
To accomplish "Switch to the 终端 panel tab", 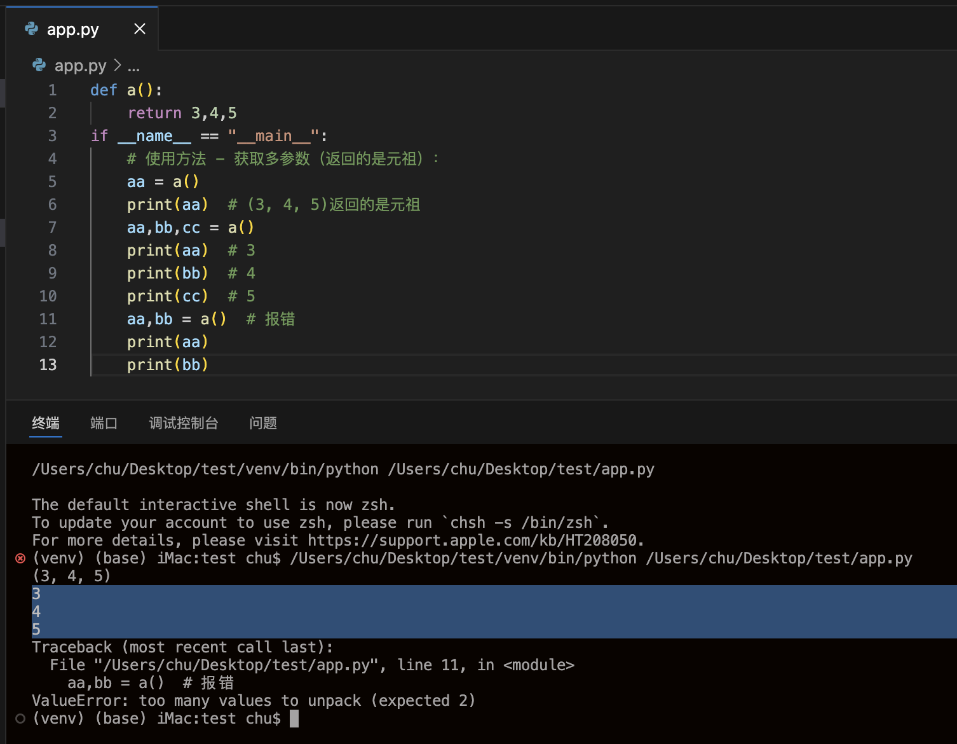I will coord(46,423).
